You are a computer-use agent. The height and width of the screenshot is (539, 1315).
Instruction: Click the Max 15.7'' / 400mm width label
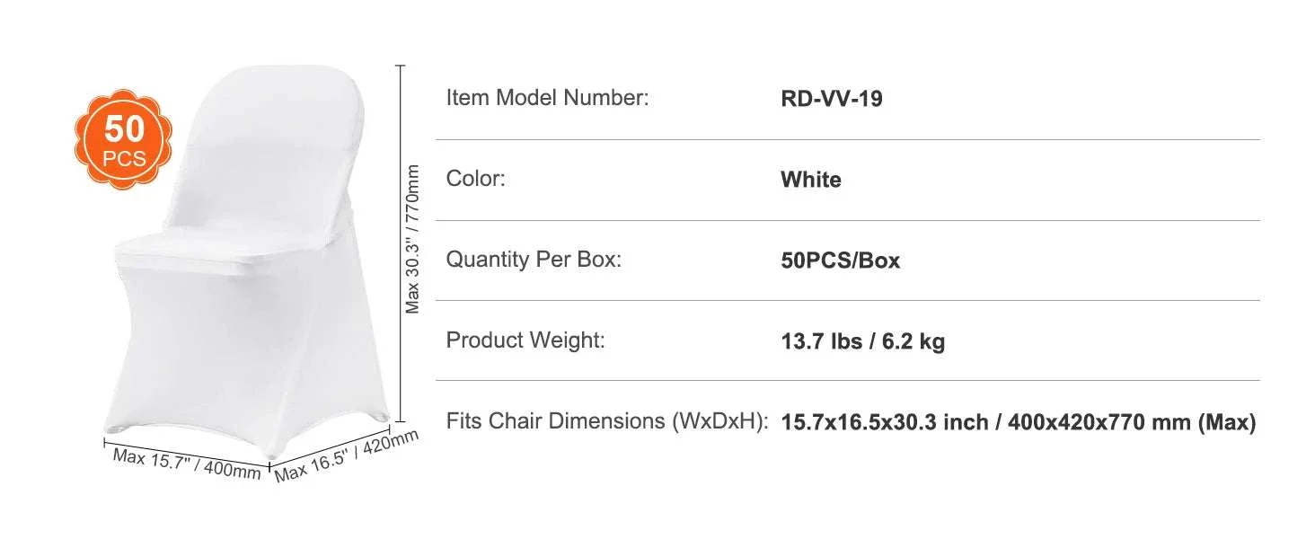pos(187,463)
